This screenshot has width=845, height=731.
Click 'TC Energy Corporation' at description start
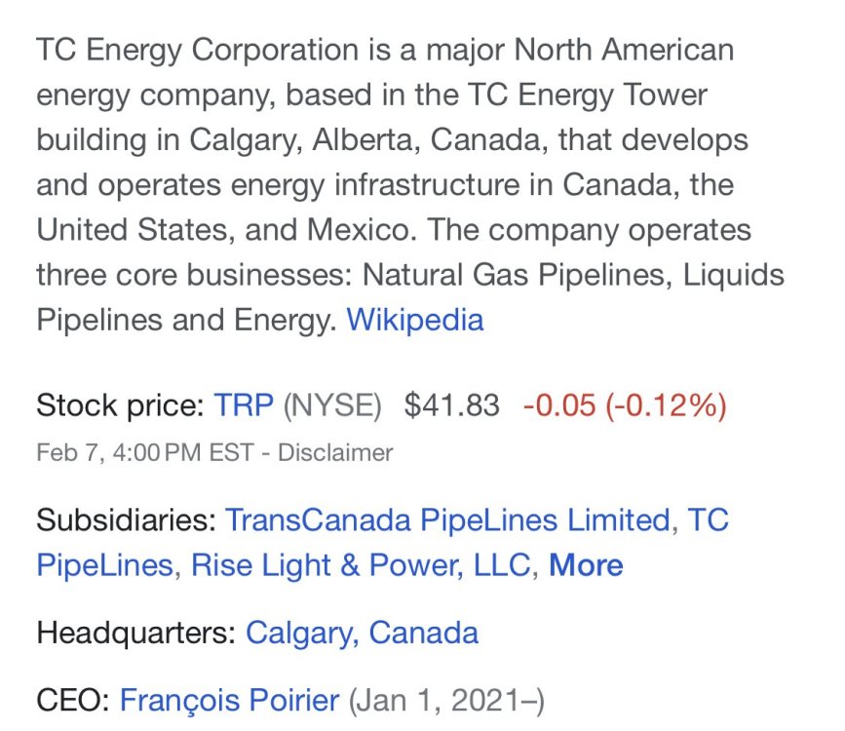[198, 50]
